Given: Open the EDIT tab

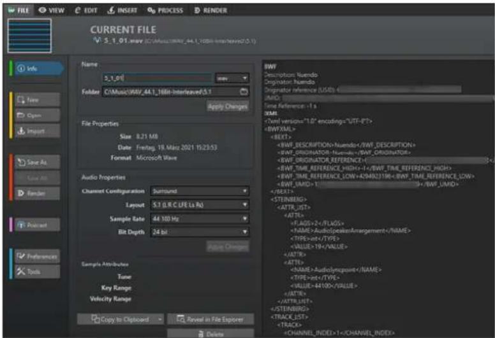Looking at the screenshot, I should coord(86,10).
